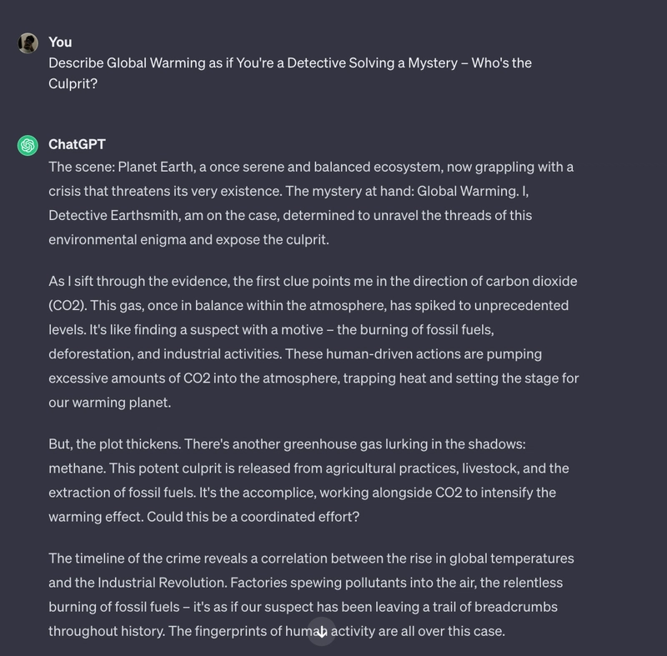Click the "ChatGPT" sender name

[77, 144]
